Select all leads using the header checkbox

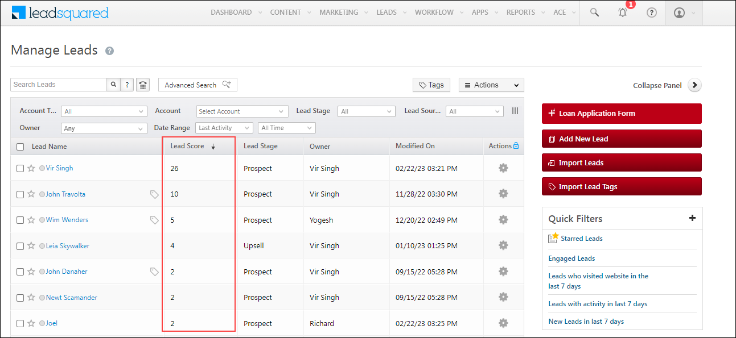[20, 146]
